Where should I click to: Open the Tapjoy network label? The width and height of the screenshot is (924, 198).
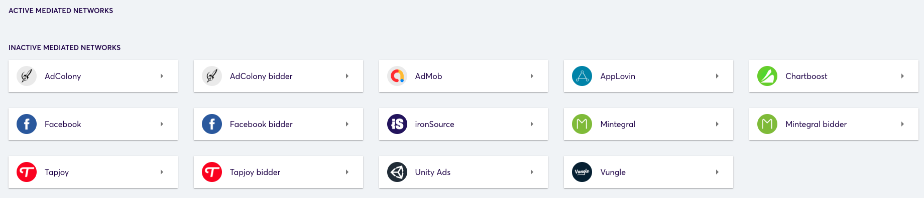[57, 172]
